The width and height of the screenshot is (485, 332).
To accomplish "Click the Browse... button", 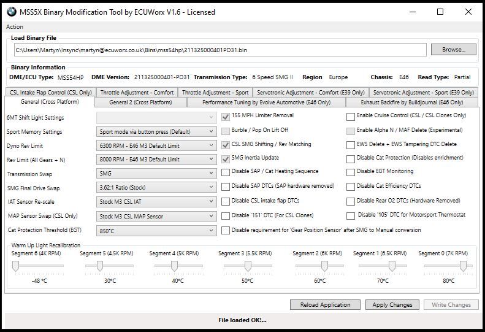I will [453, 50].
